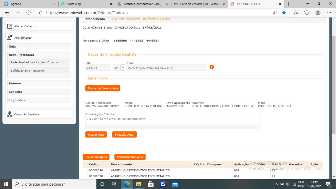Click the Incluir Imagens button
The height and width of the screenshot is (189, 336).
[x=96, y=157]
